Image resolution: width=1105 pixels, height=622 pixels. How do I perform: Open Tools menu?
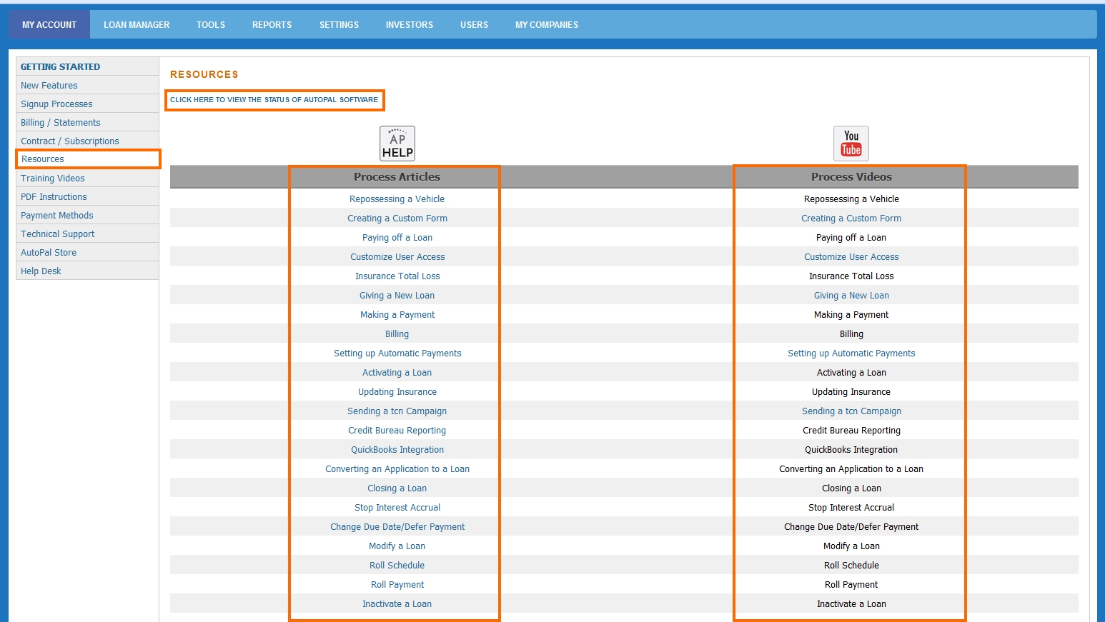point(211,24)
